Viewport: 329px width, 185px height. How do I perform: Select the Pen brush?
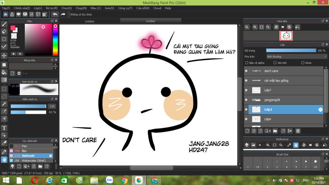31,146
